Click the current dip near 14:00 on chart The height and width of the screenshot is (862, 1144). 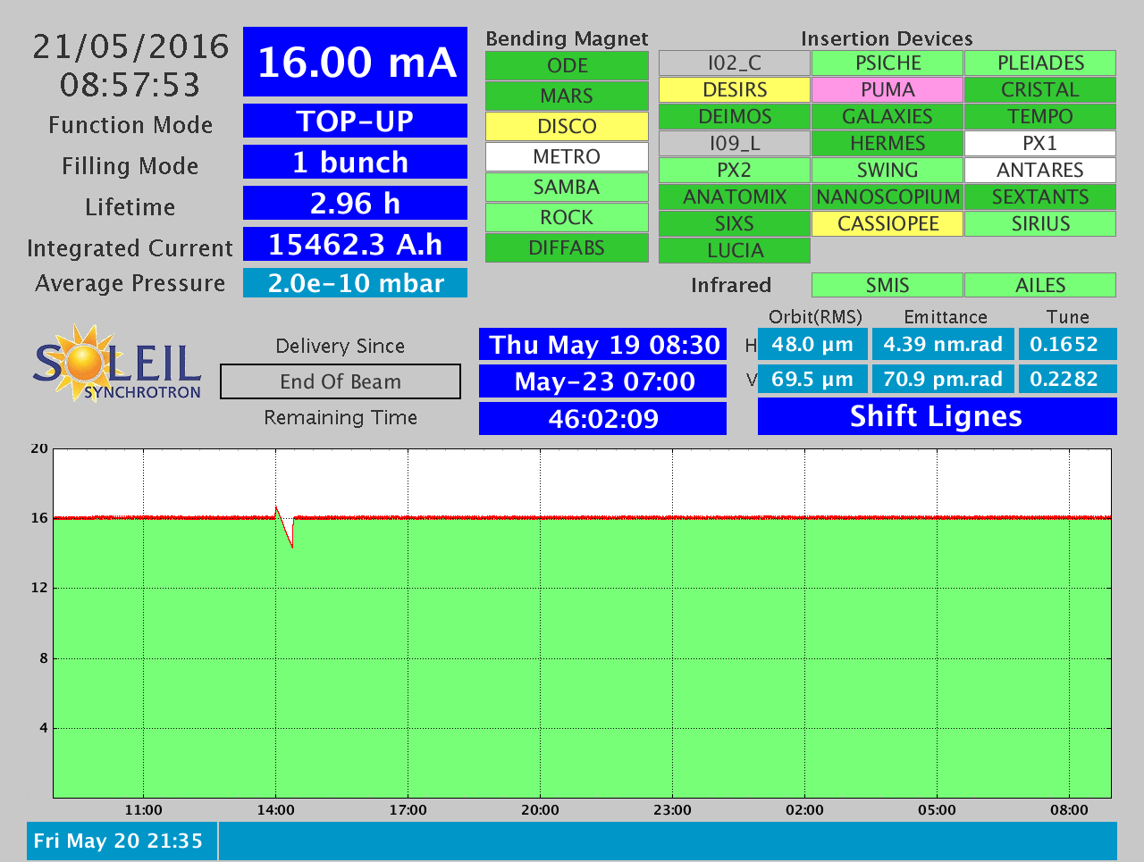click(x=284, y=528)
